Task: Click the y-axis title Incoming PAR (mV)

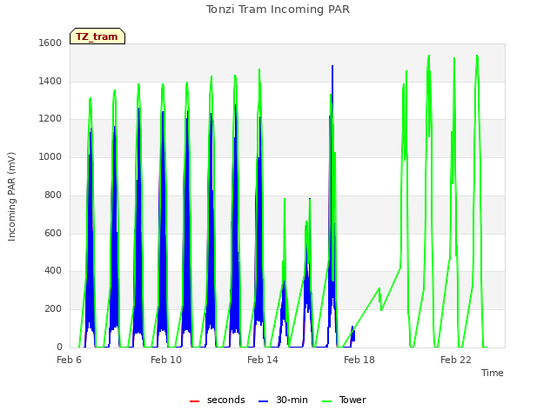Action: pos(11,197)
